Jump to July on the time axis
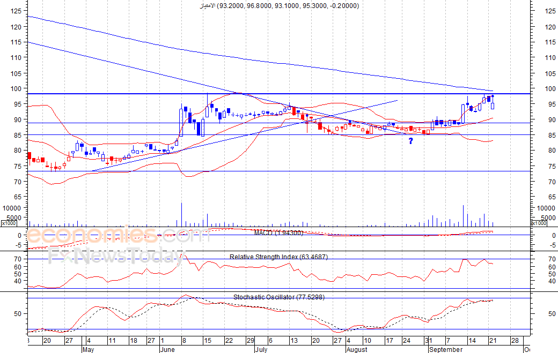 coord(261,349)
